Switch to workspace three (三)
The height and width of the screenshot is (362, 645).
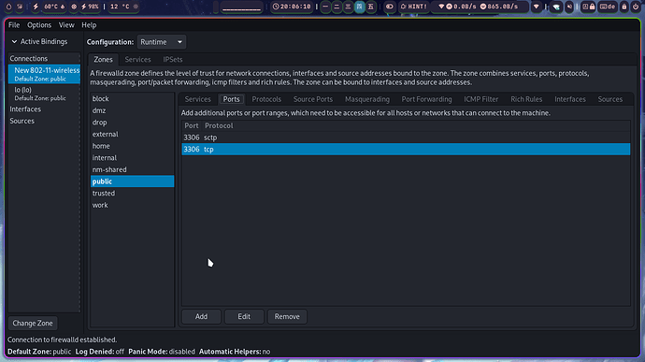[x=348, y=7]
